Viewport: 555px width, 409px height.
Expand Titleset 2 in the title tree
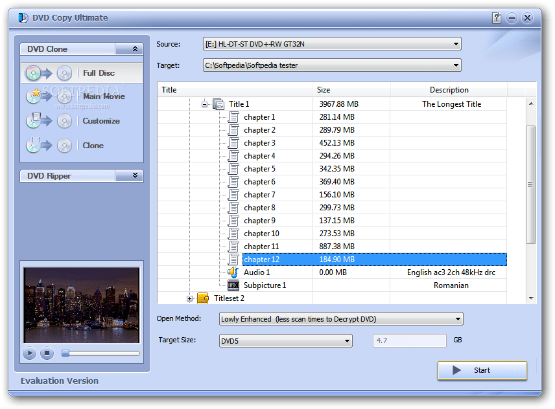pos(188,298)
